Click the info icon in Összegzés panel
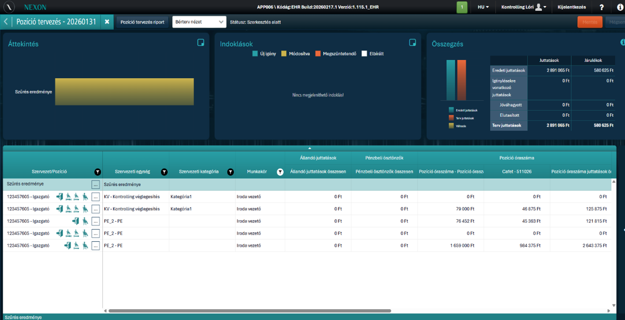Screen dimensions: 625x320 623,43
